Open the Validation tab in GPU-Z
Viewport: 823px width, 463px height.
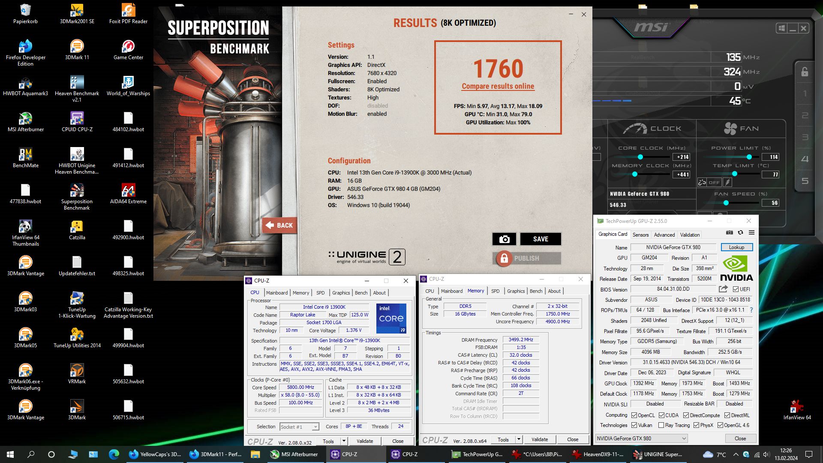click(x=690, y=235)
